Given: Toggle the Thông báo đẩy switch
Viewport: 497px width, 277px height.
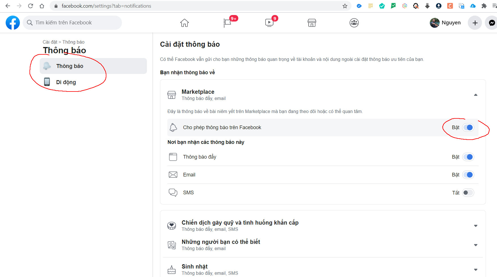Looking at the screenshot, I should 468,157.
